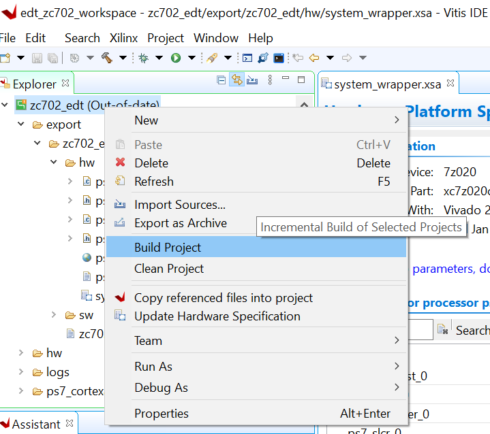Switch to the system_wrapper.xsa tab

387,84
